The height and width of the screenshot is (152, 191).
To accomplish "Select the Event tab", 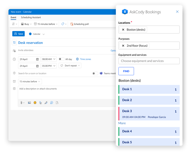I will [x=13, y=17].
